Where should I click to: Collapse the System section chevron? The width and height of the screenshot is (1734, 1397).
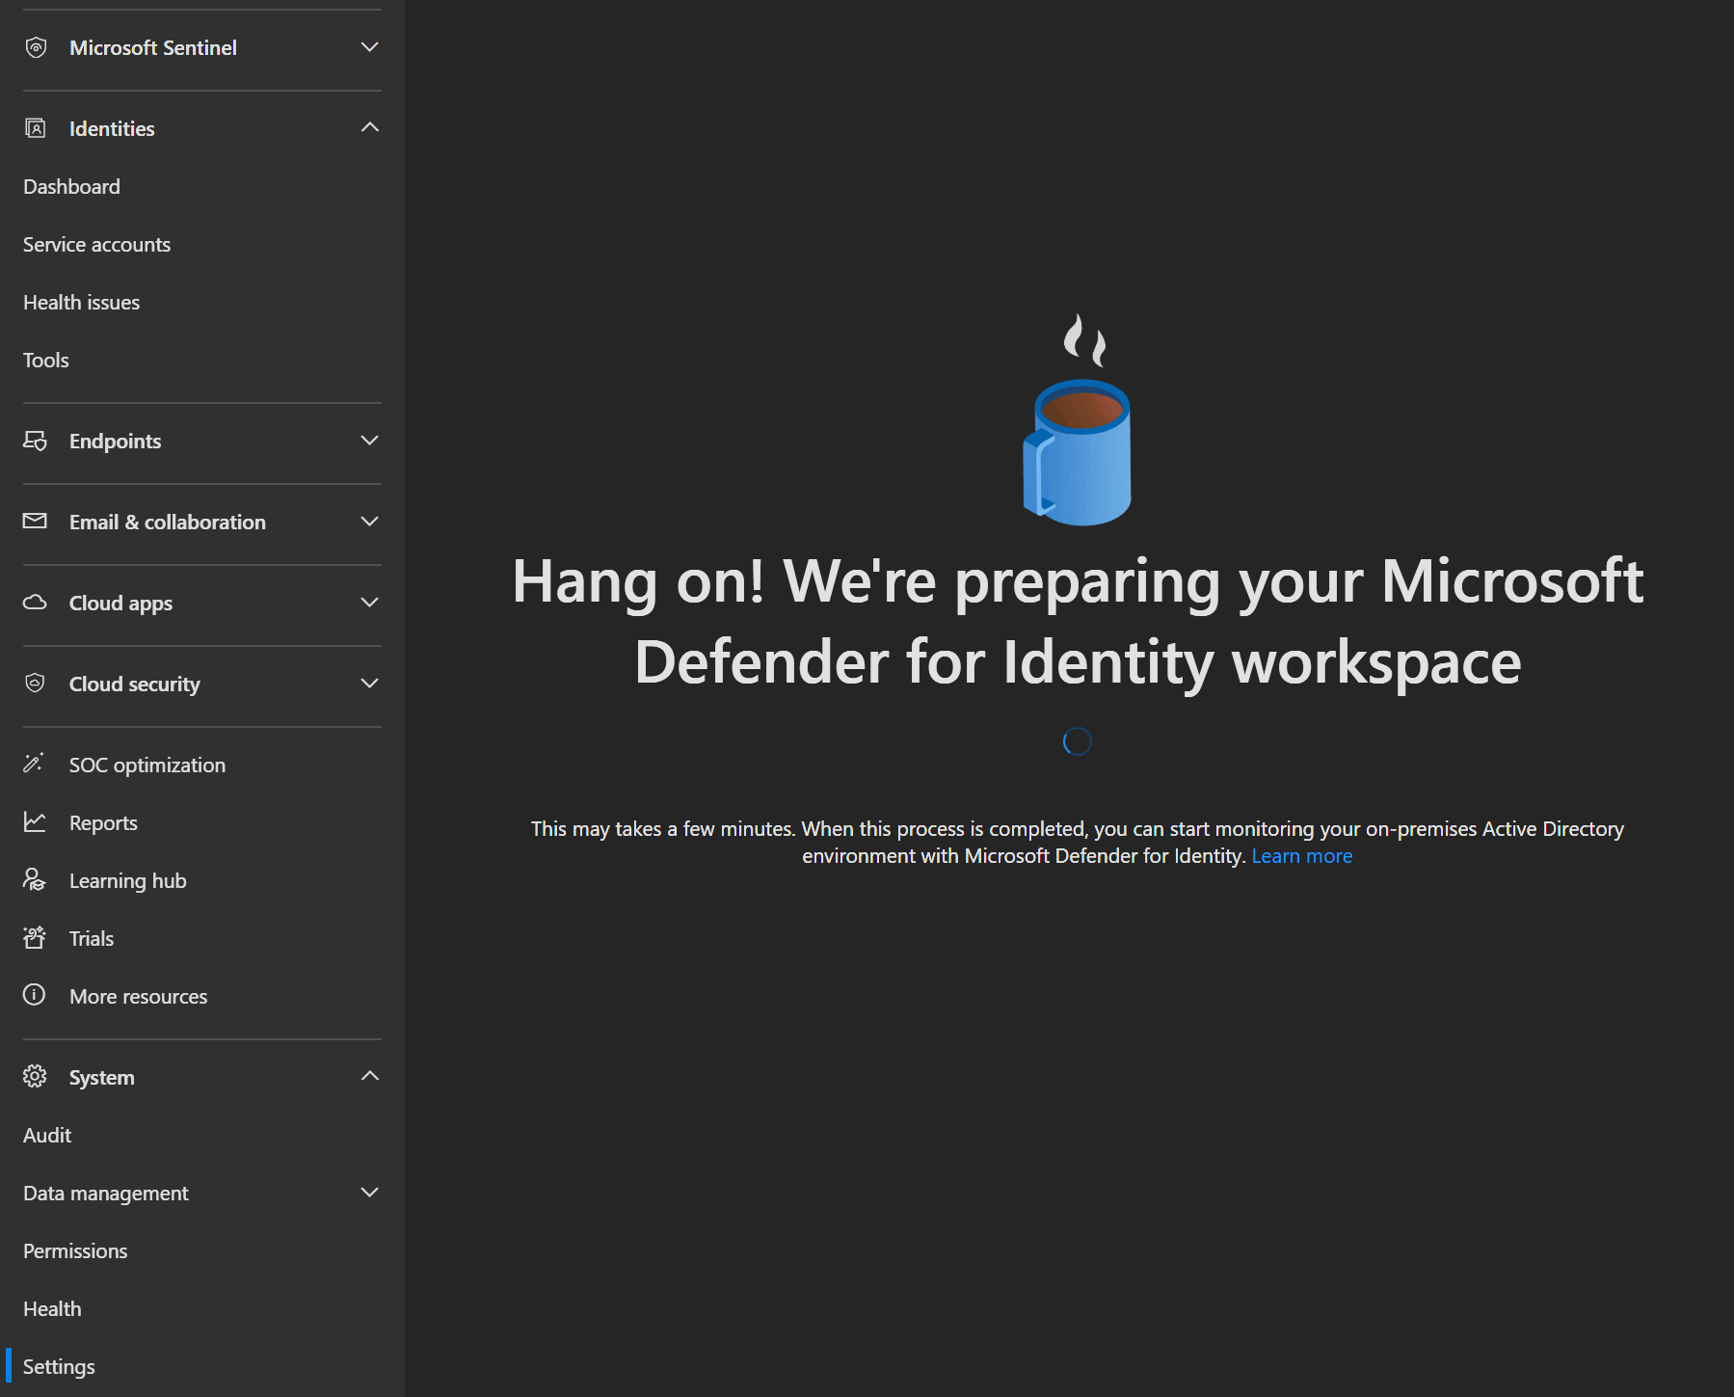coord(369,1076)
